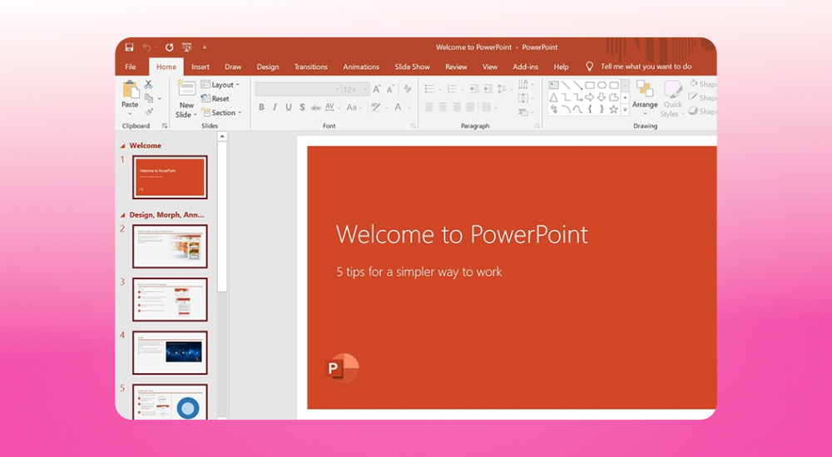Switch to the Insert tab
Viewport: 832px width, 457px height.
(x=200, y=66)
